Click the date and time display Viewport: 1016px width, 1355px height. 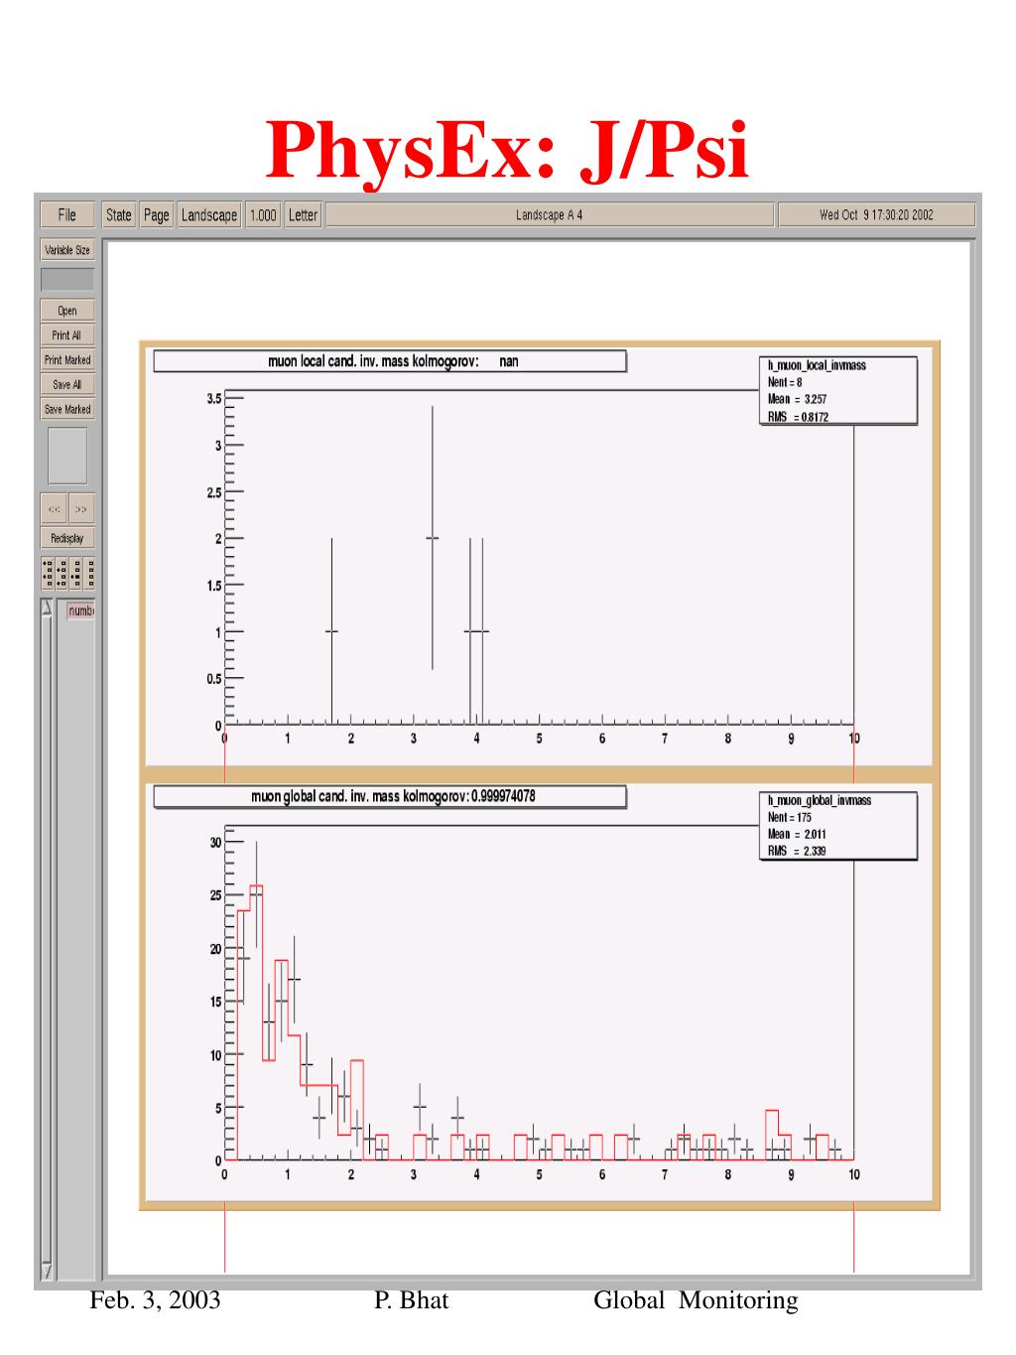click(876, 214)
